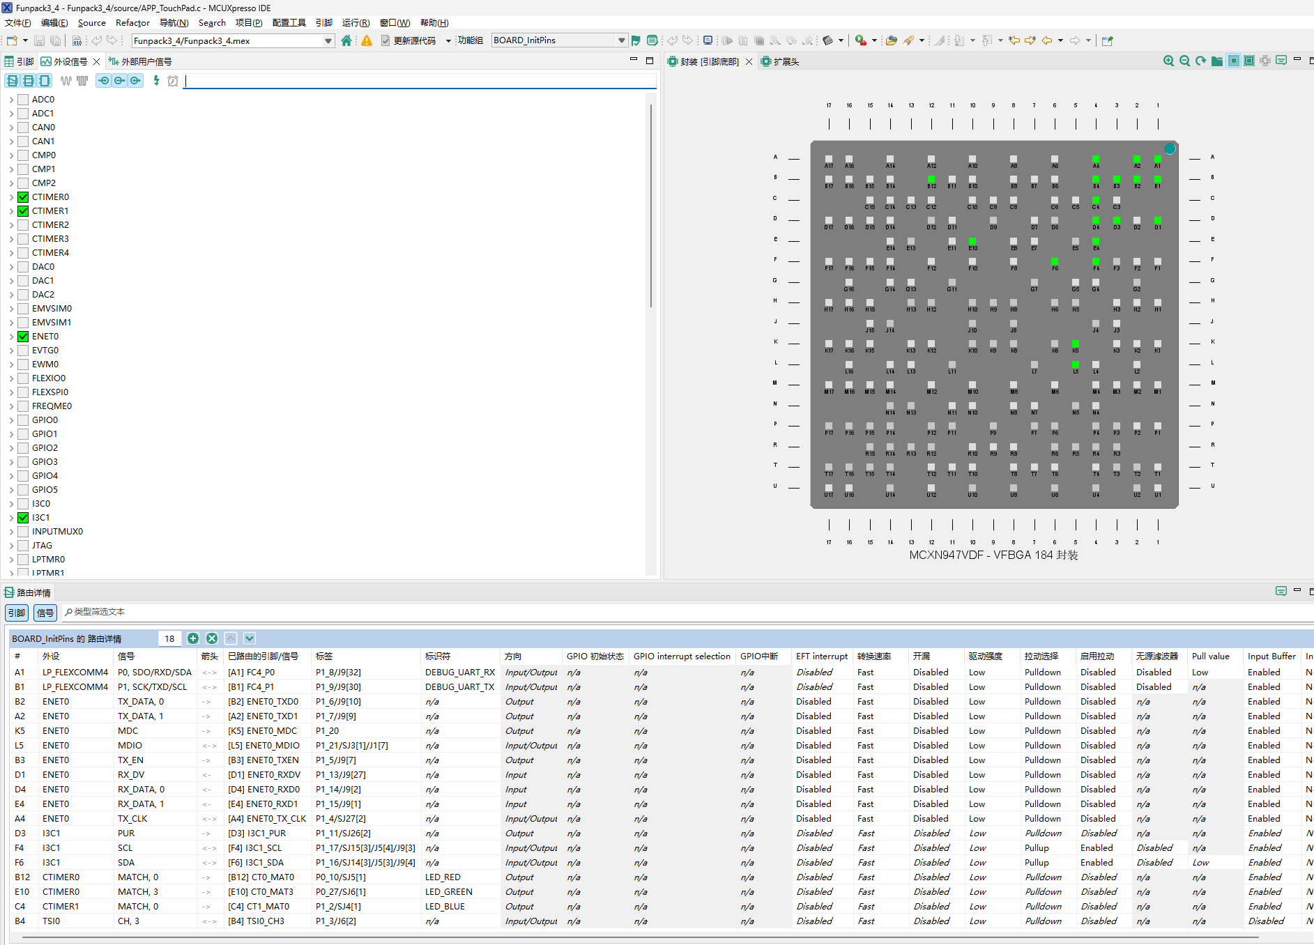Click the first pin-layout filter icon

(x=13, y=81)
